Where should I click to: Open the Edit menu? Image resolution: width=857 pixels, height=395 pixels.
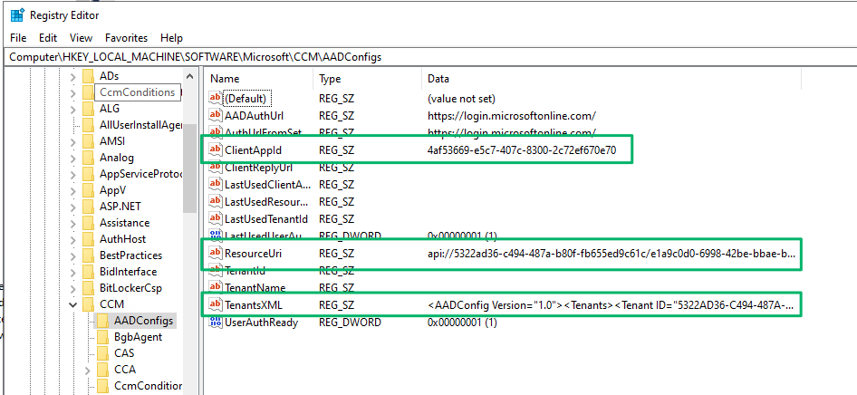point(48,38)
